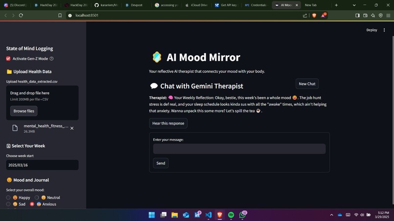Viewport: 394px width, 221px height.
Task: Focus the Enter your message field
Action: click(x=239, y=149)
